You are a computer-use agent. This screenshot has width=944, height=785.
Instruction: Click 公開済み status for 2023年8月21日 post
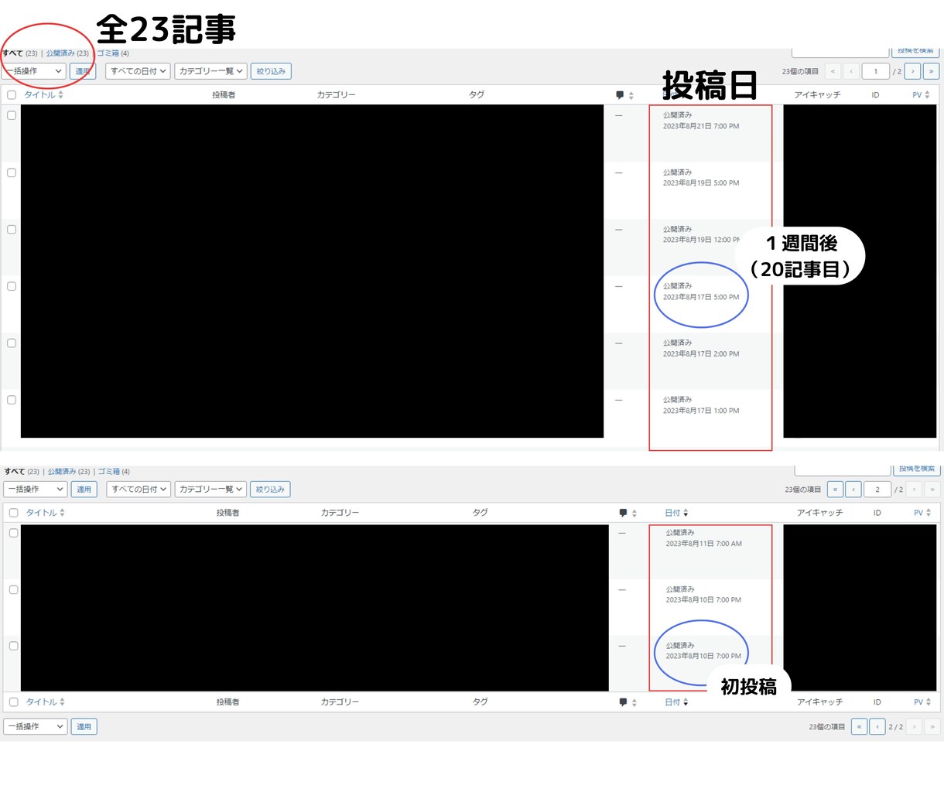677,115
